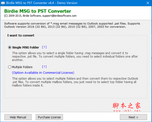
Task: Click the supported Outlook versions description text
Action: [x=72, y=25]
